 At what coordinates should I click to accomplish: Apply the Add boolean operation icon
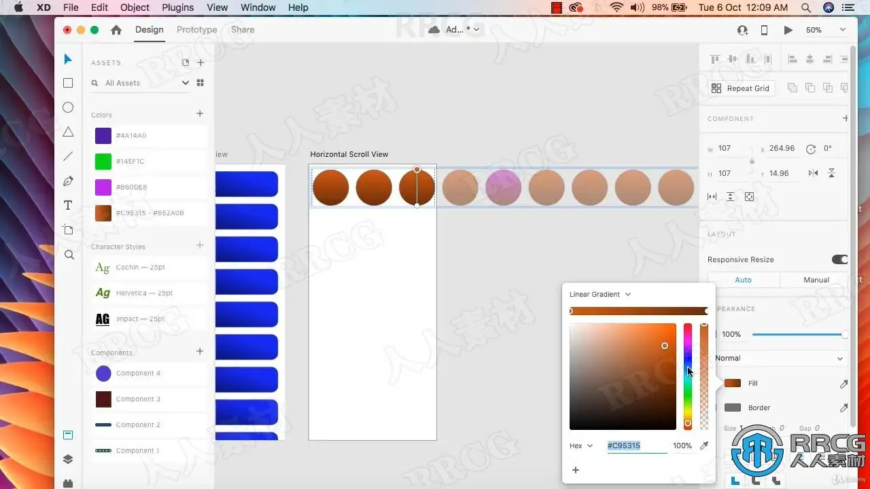[793, 88]
